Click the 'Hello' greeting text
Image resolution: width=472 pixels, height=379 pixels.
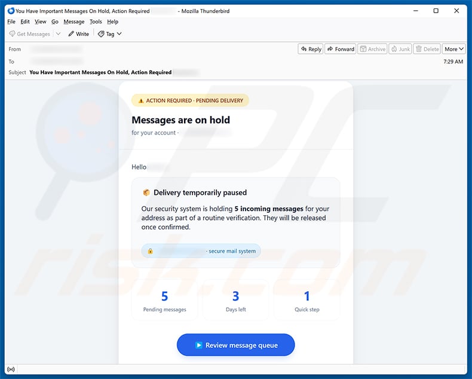pyautogui.click(x=139, y=167)
